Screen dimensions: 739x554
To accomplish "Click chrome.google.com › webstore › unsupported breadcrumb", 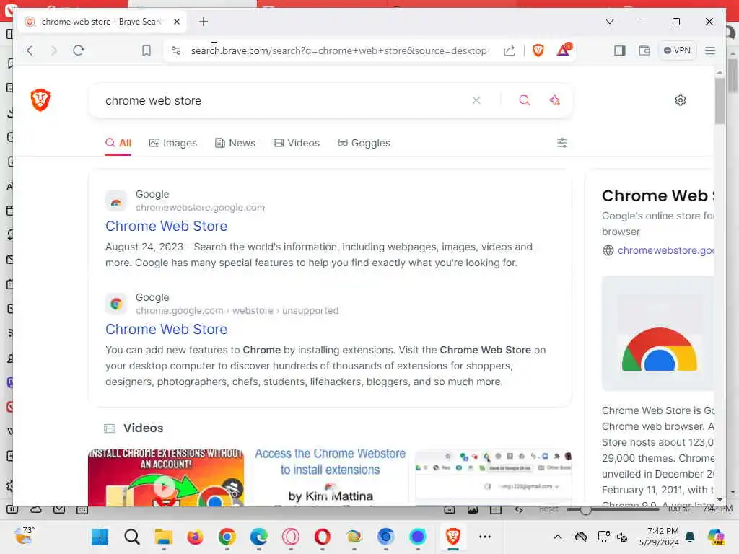I will click(x=237, y=310).
